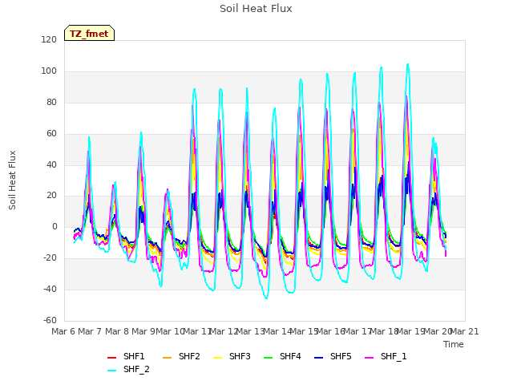The width and height of the screenshot is (513, 385).
Task: Click the magenta SHF_1 legend swatch
Action: tap(369, 358)
